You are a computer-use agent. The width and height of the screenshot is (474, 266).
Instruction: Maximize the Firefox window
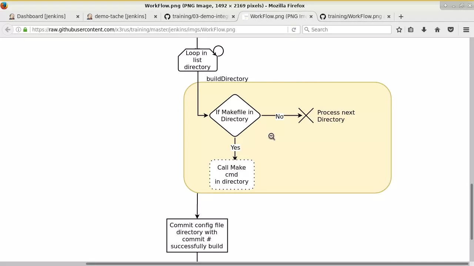click(x=462, y=6)
